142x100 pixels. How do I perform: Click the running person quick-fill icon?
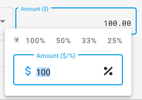(16, 40)
